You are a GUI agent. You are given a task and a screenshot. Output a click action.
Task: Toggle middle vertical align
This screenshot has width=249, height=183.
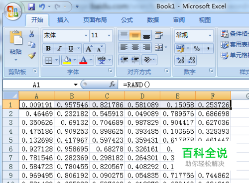(x=135, y=35)
